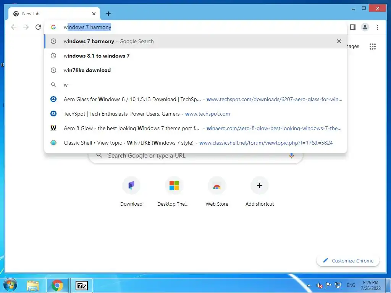Open the Aero Glass for Windows 8 / 10 TechSpot suggestion

[195, 99]
